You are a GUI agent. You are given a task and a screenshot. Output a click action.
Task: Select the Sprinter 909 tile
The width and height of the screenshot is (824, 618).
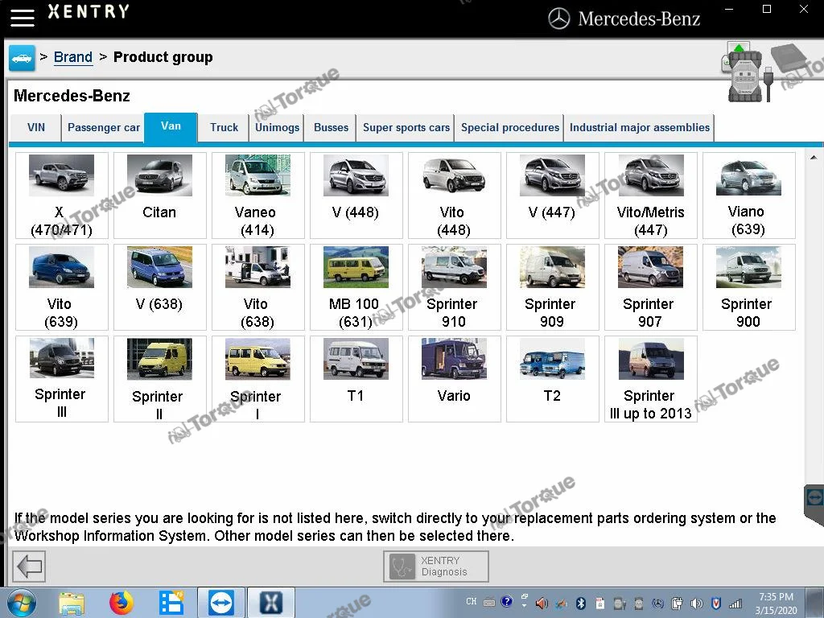click(x=552, y=287)
